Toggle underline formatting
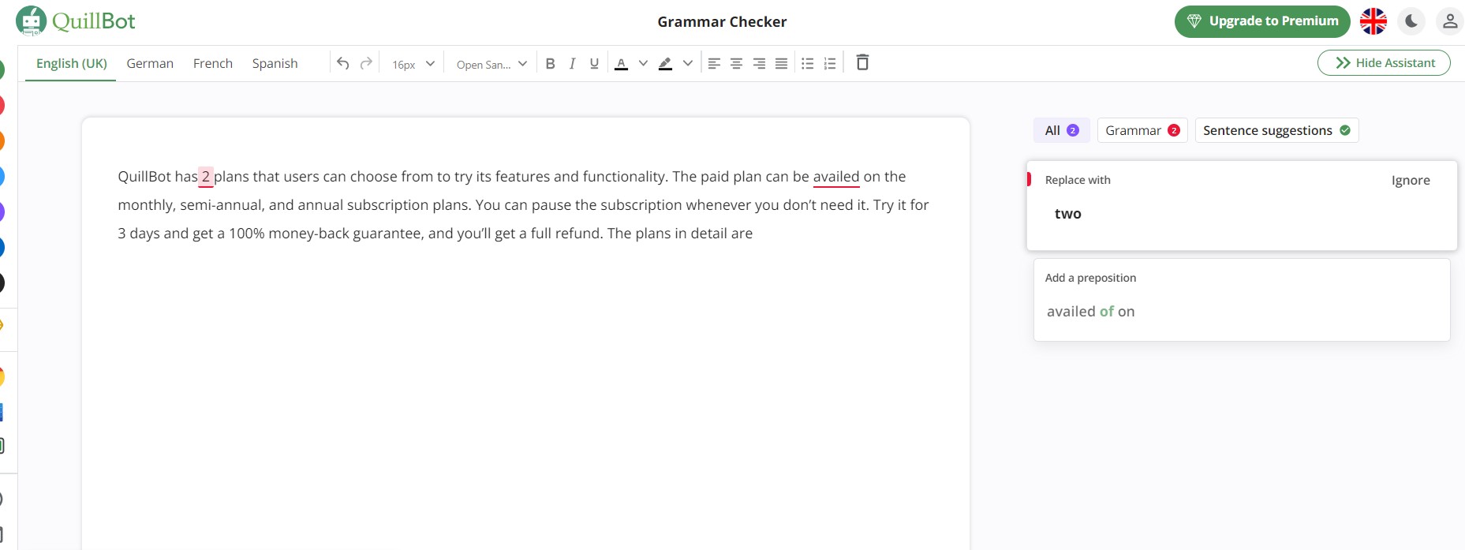 pyautogui.click(x=594, y=63)
